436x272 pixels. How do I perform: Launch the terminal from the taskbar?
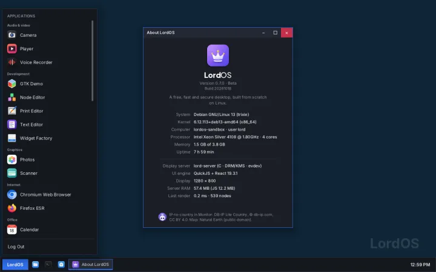coord(48,265)
